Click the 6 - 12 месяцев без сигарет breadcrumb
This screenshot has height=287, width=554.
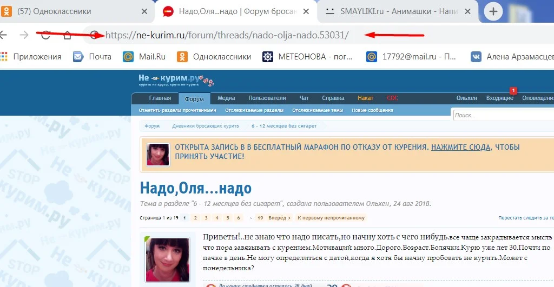(284, 126)
